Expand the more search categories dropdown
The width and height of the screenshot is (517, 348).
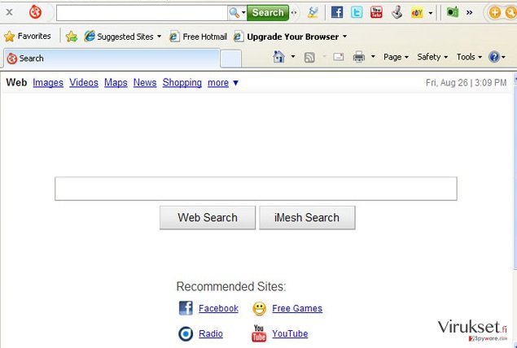[223, 83]
